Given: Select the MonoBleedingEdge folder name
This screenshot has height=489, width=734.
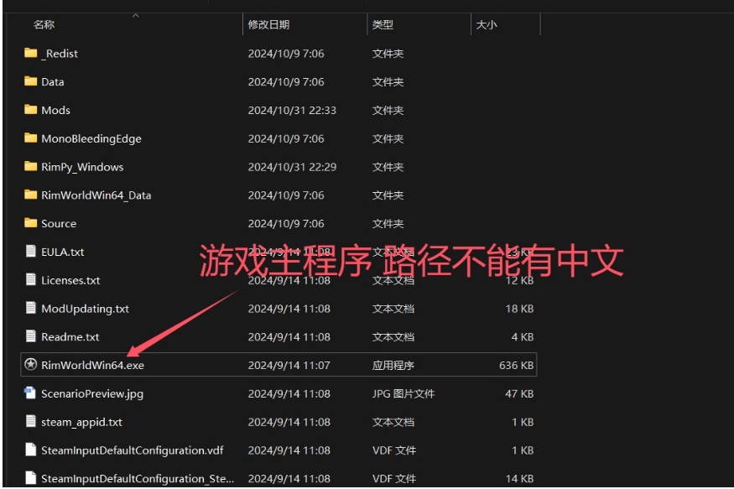Looking at the screenshot, I should pos(91,138).
